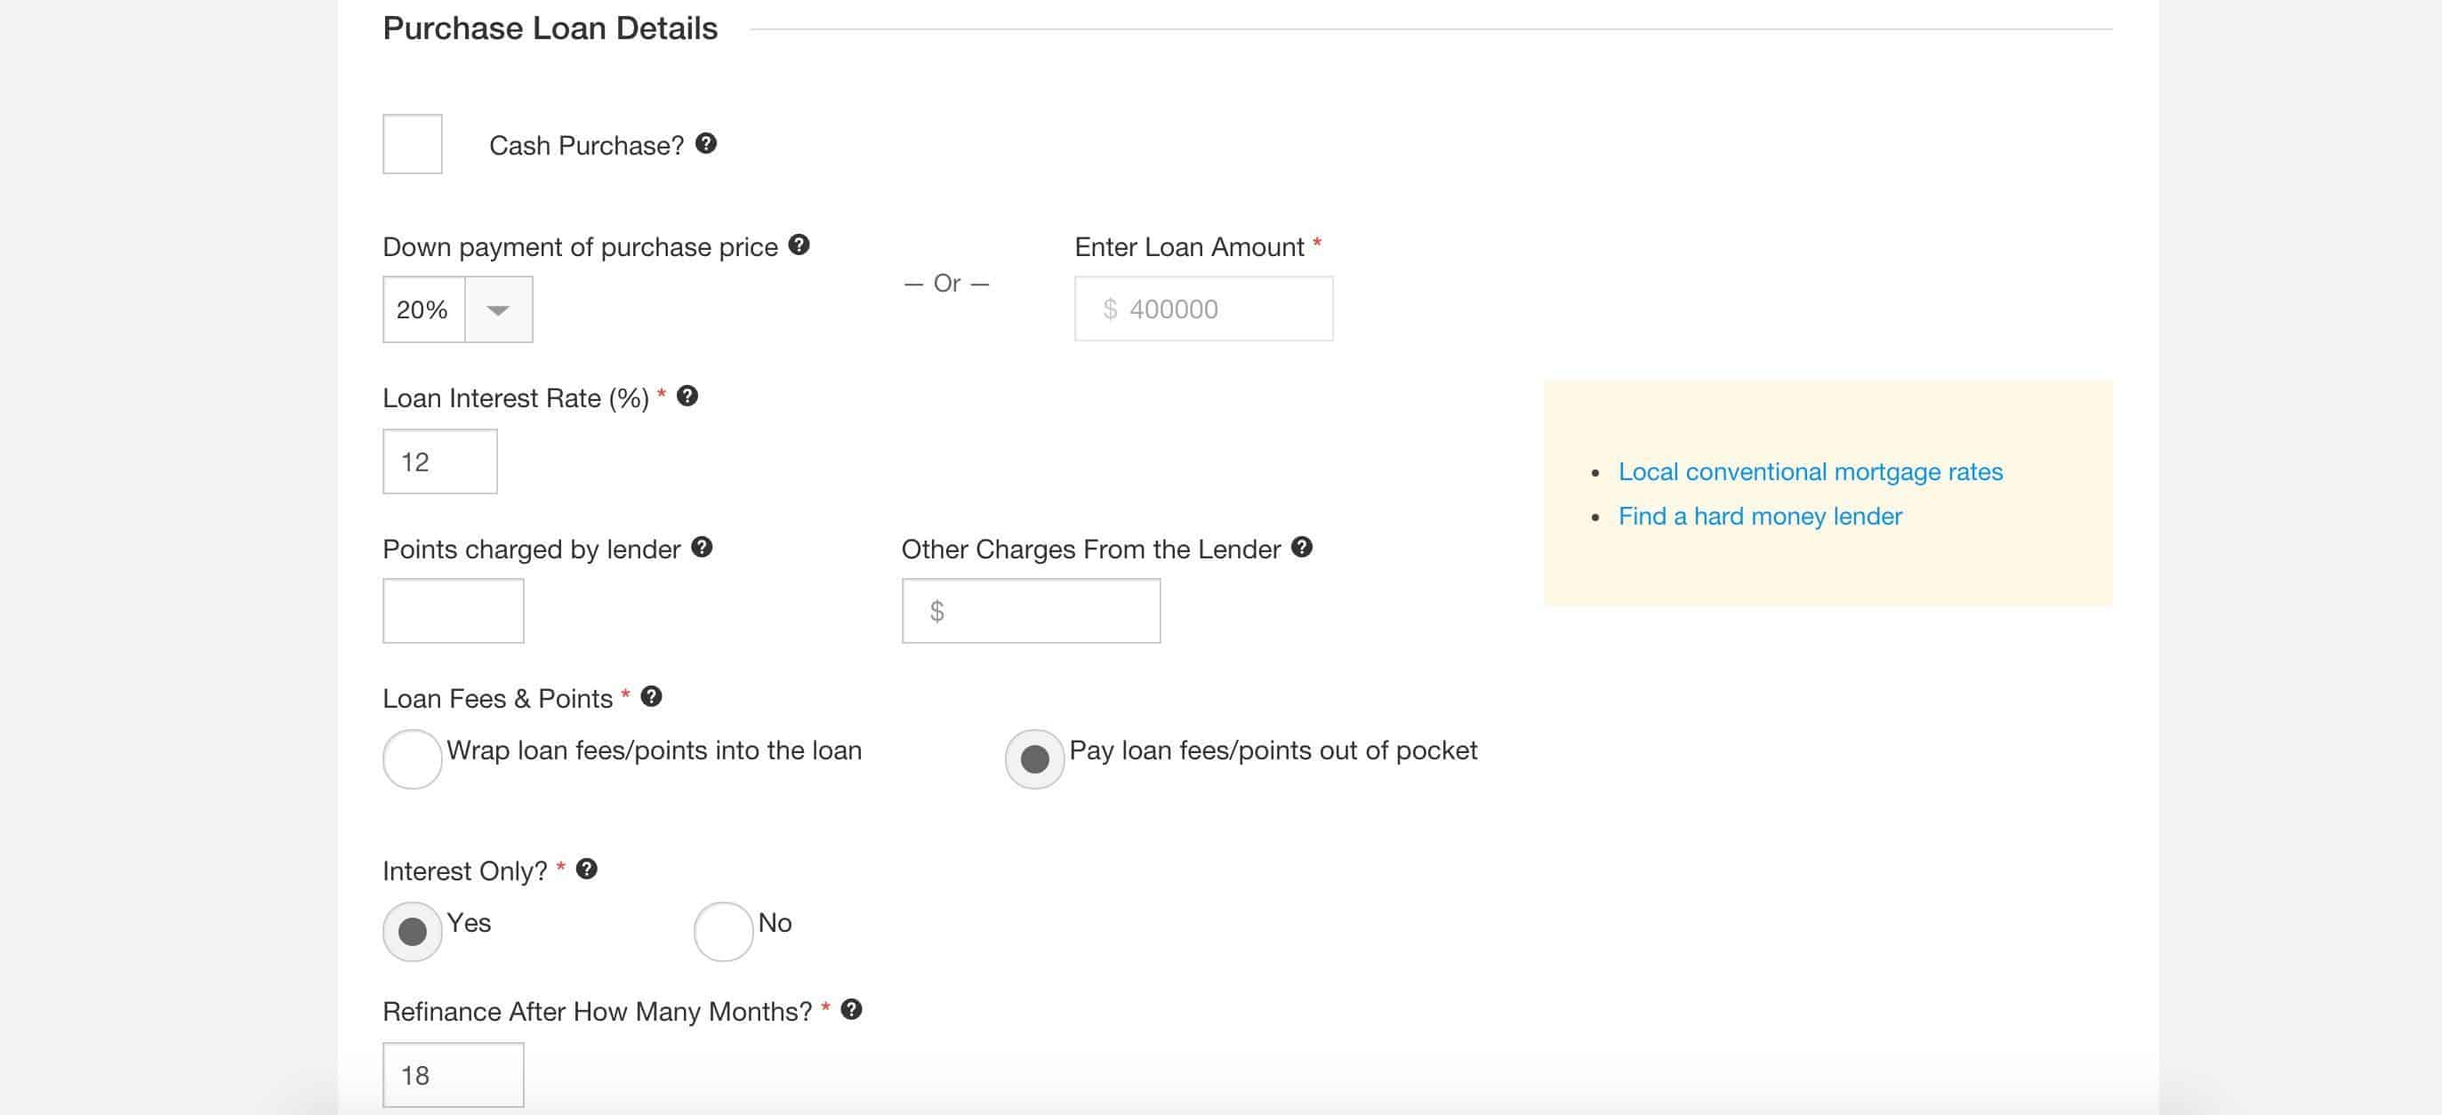Choose No for Interest Only
2442x1115 pixels.
click(x=723, y=932)
